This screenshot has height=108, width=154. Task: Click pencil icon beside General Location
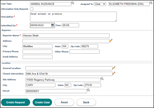coord(114,68)
